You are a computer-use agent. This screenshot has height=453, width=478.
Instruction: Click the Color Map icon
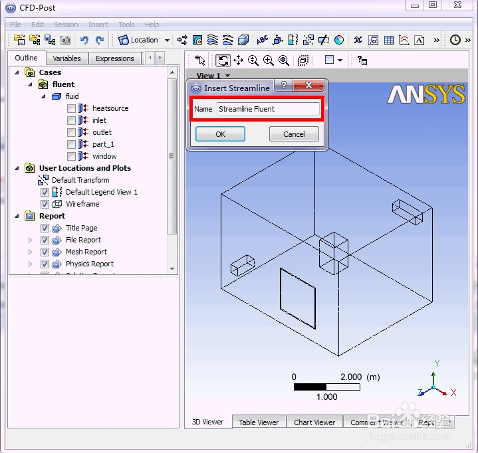(x=339, y=40)
